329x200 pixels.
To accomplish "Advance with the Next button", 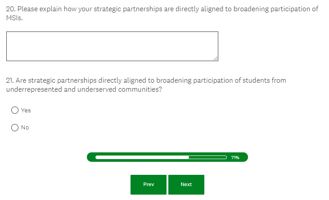I will [186, 184].
